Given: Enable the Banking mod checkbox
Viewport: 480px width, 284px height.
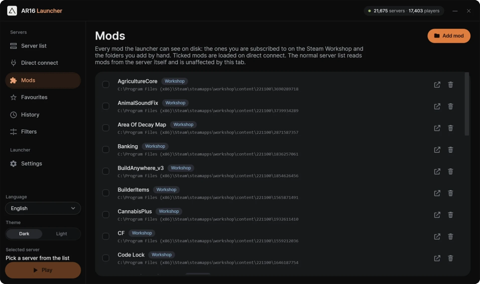Looking at the screenshot, I should click(106, 150).
